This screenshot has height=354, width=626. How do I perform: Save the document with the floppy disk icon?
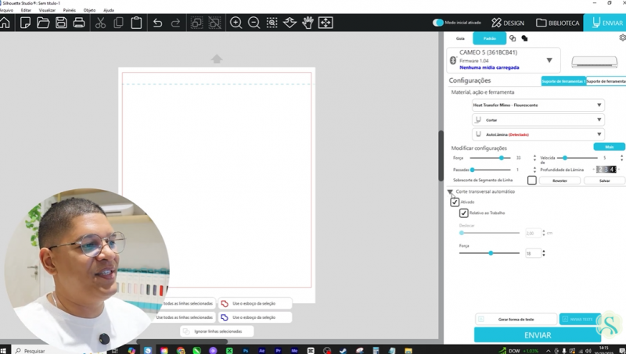pos(61,23)
